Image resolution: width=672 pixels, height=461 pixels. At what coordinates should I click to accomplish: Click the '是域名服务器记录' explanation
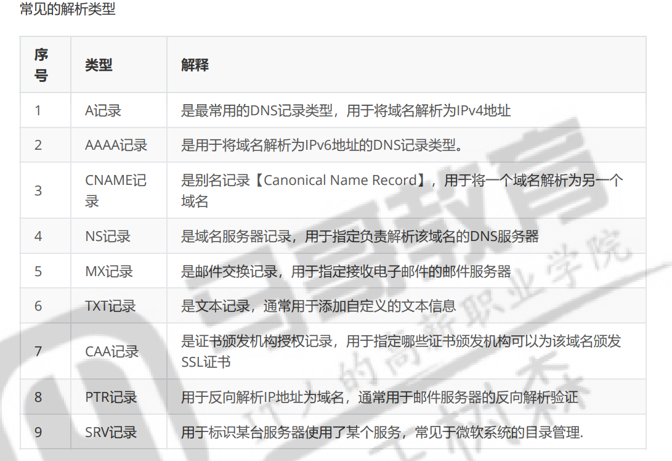tap(360, 236)
